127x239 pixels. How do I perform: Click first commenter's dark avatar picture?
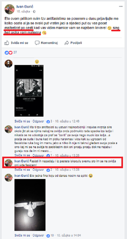click(9, 63)
